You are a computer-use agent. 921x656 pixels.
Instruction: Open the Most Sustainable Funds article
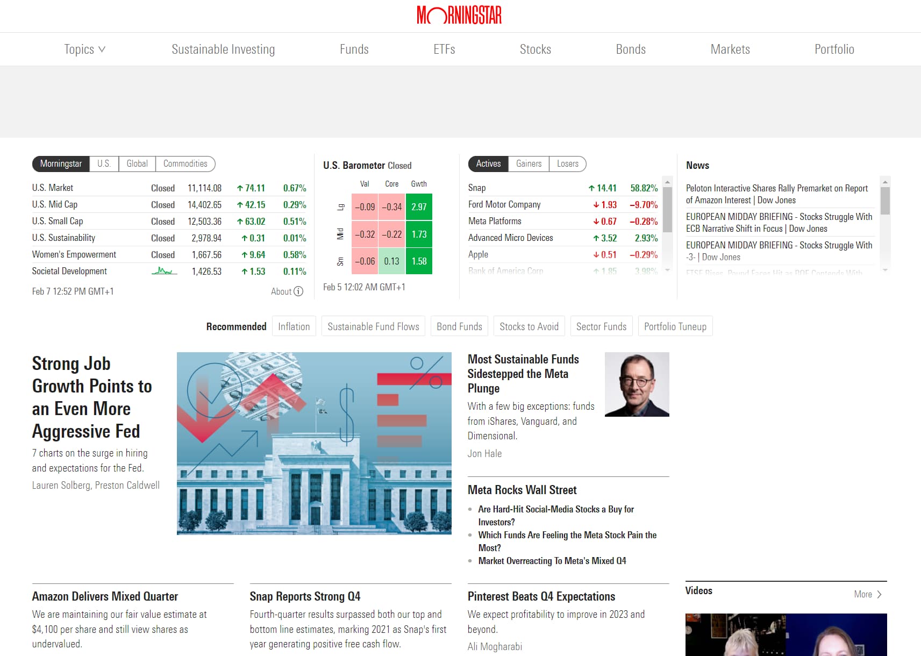point(523,374)
